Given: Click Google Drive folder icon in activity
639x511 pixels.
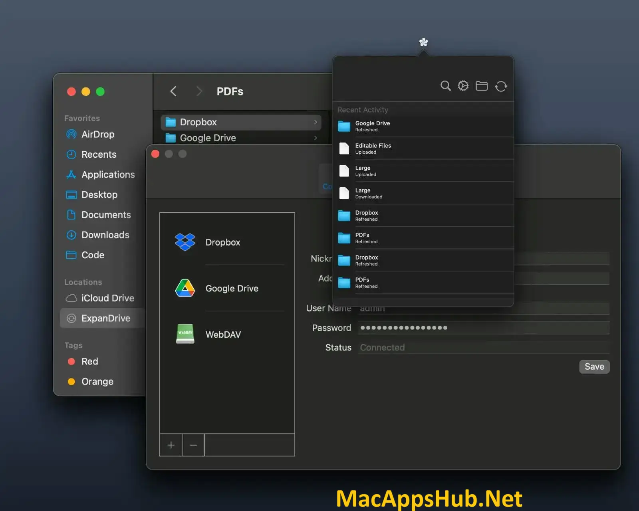Looking at the screenshot, I should tap(344, 126).
